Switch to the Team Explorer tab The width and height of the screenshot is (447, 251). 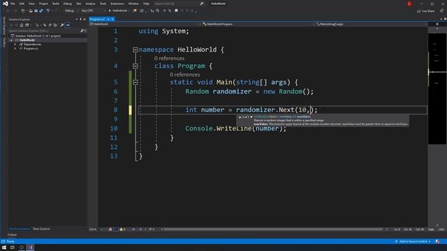click(x=41, y=229)
